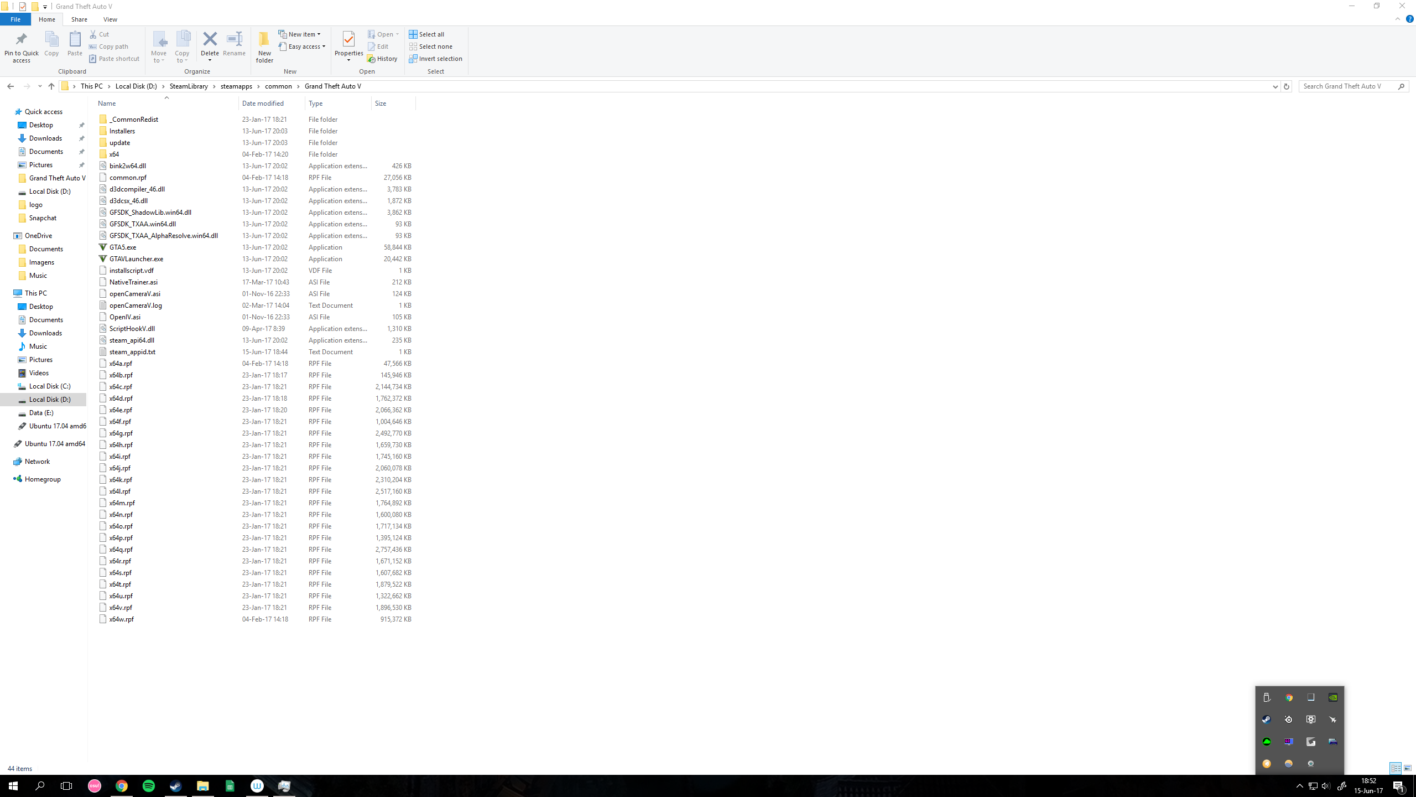Screen dimensions: 1416x797
Task: Switch to details view button
Action: 1396,768
